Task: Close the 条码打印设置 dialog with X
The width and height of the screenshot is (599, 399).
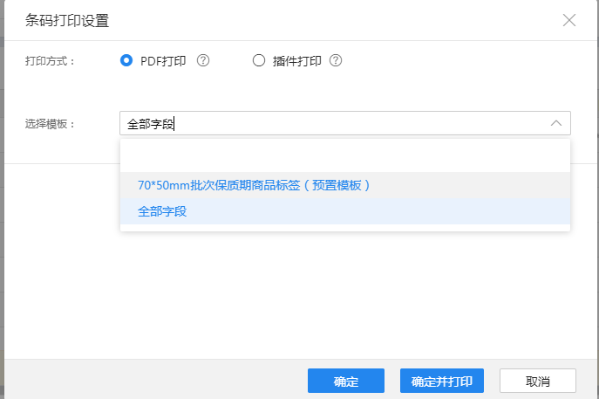Action: pyautogui.click(x=569, y=20)
